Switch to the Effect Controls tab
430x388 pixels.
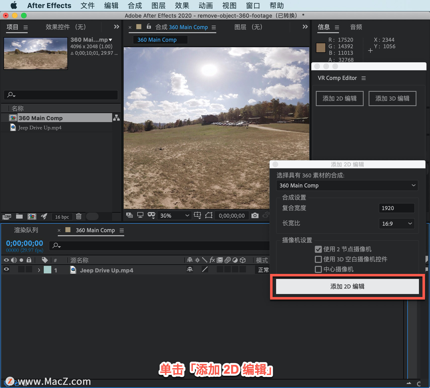(x=66, y=27)
